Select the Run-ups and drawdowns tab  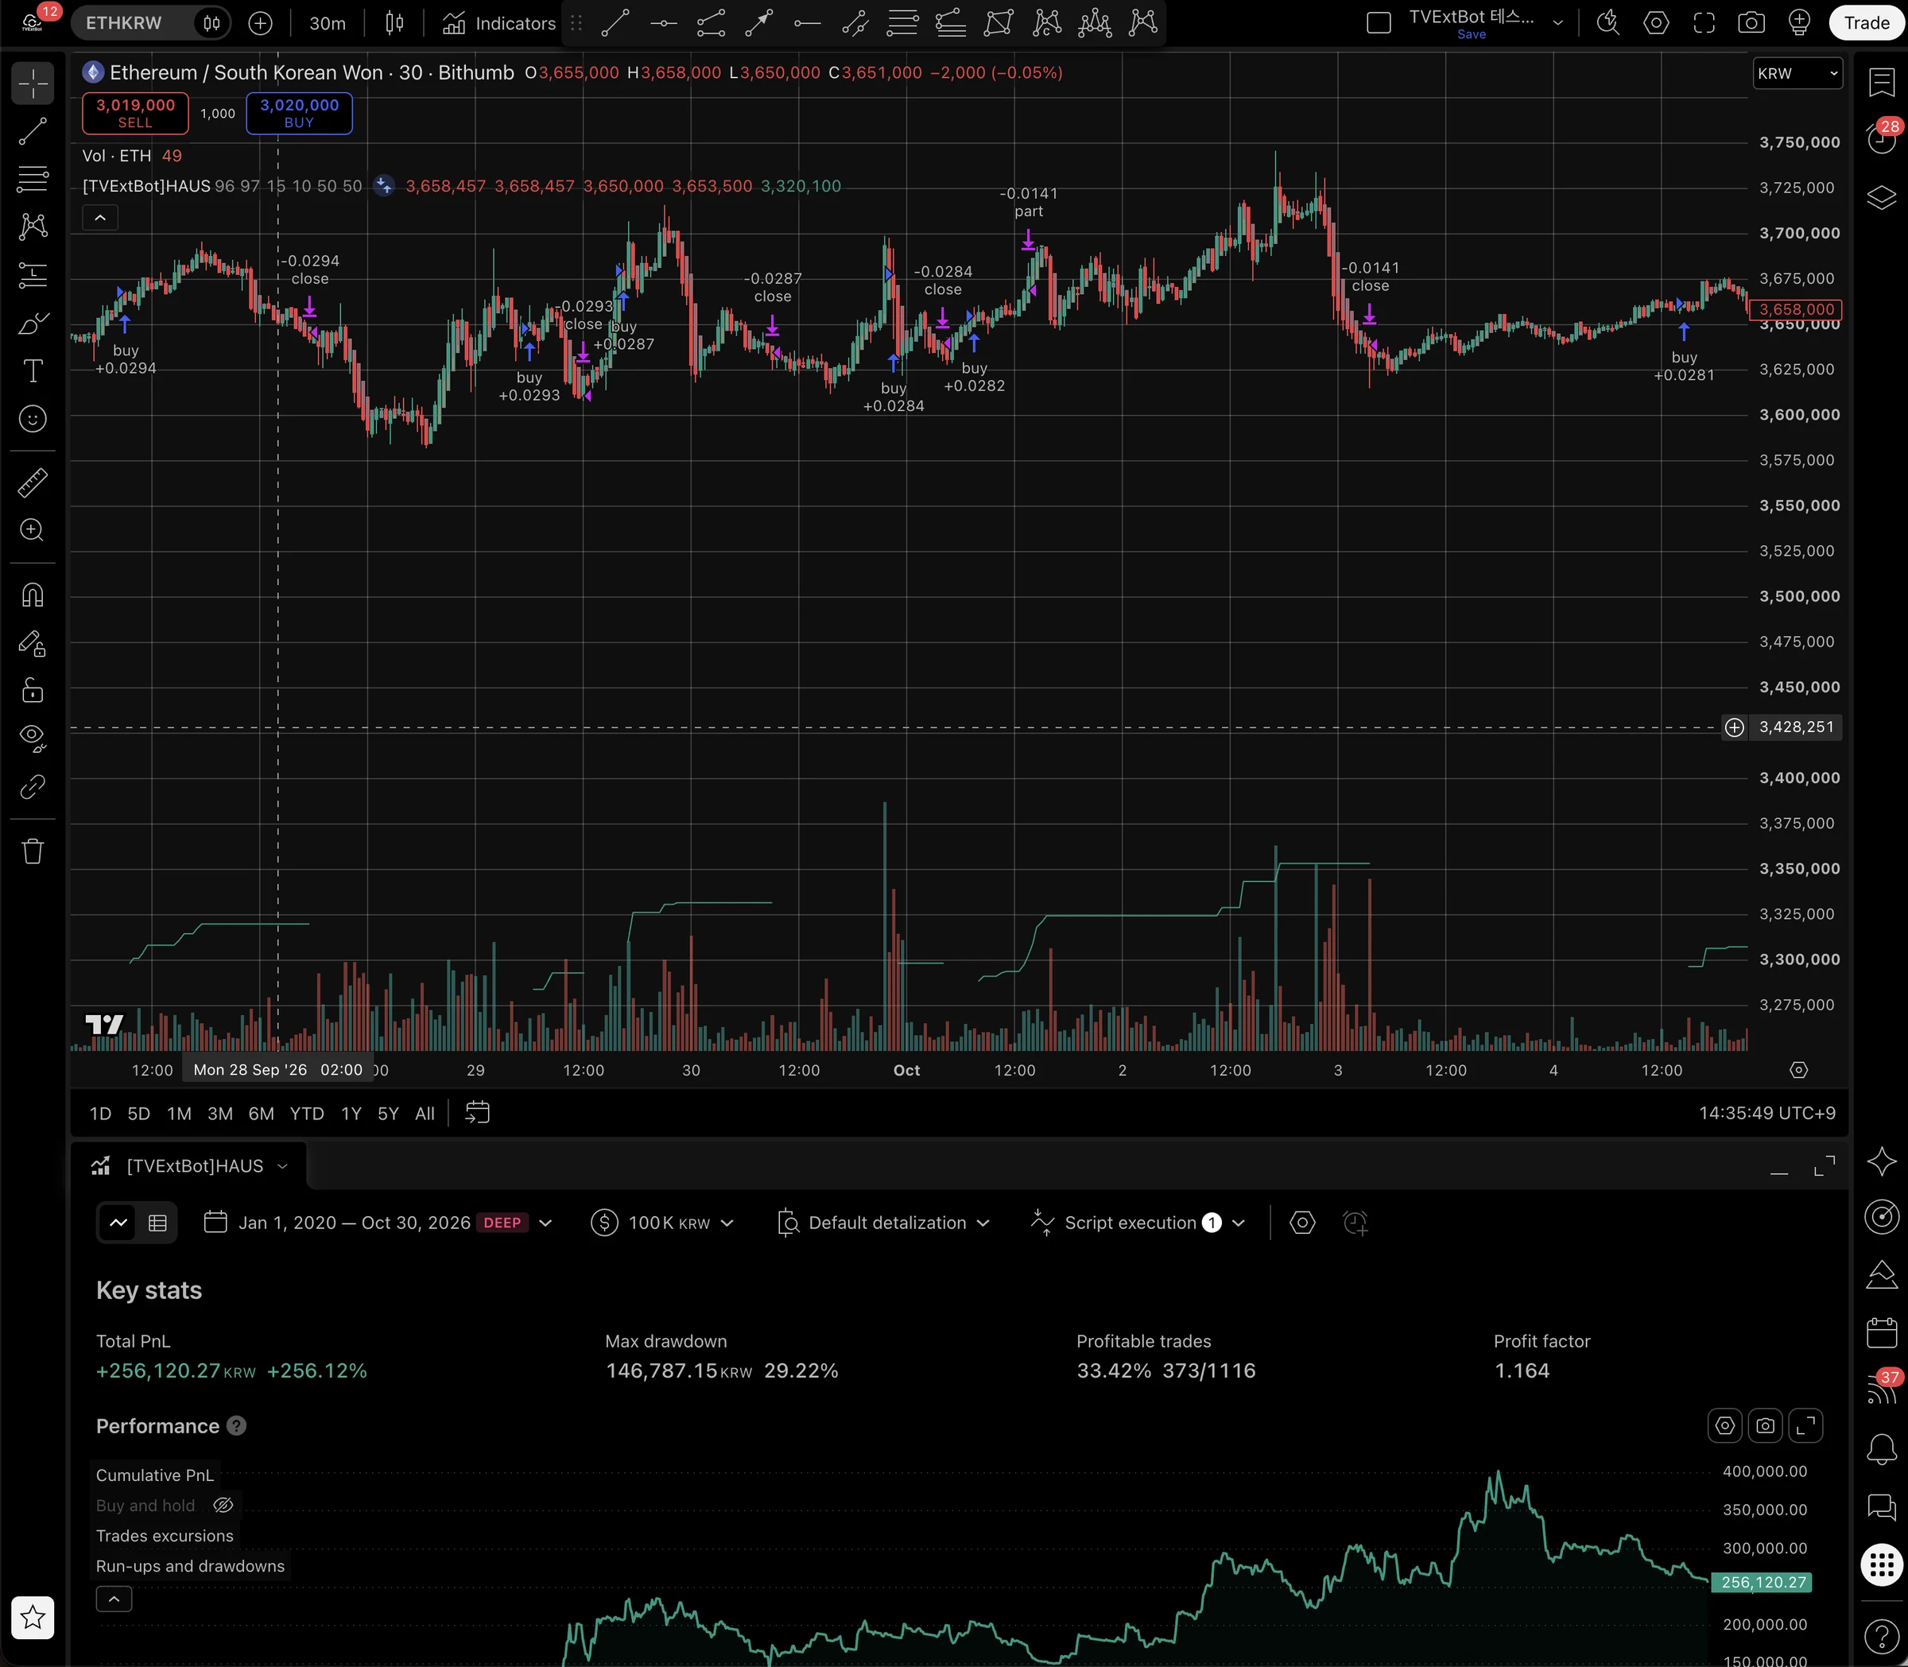(x=190, y=1565)
